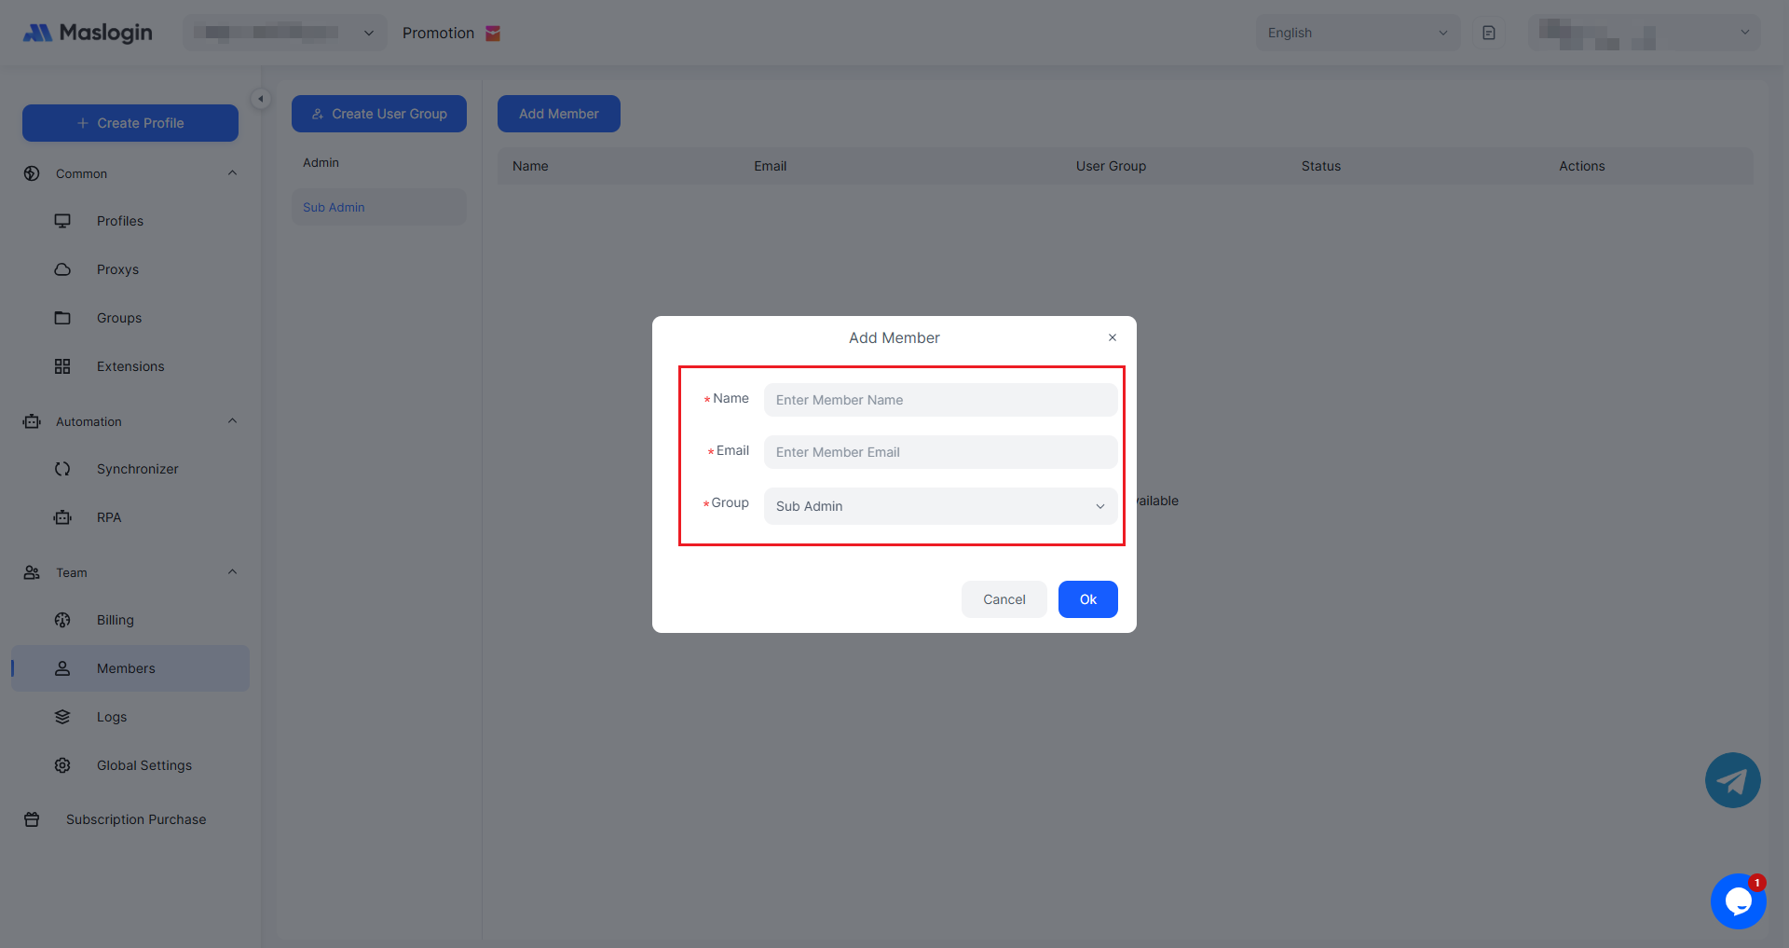
Task: Confirm with the Ok button
Action: tap(1087, 599)
